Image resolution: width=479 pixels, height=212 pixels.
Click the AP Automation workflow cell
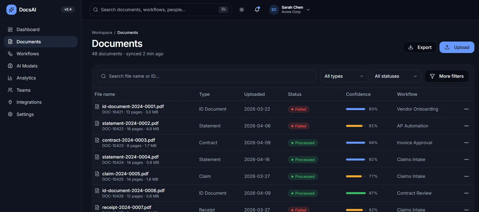click(412, 126)
